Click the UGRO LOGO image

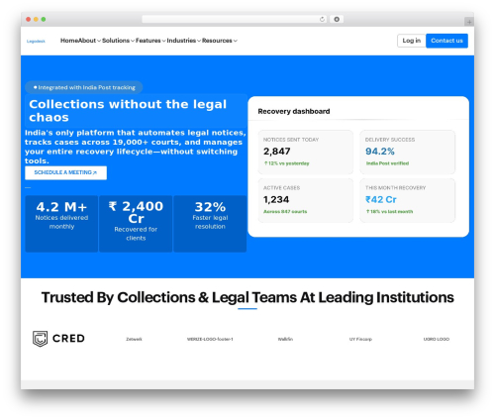tap(437, 339)
